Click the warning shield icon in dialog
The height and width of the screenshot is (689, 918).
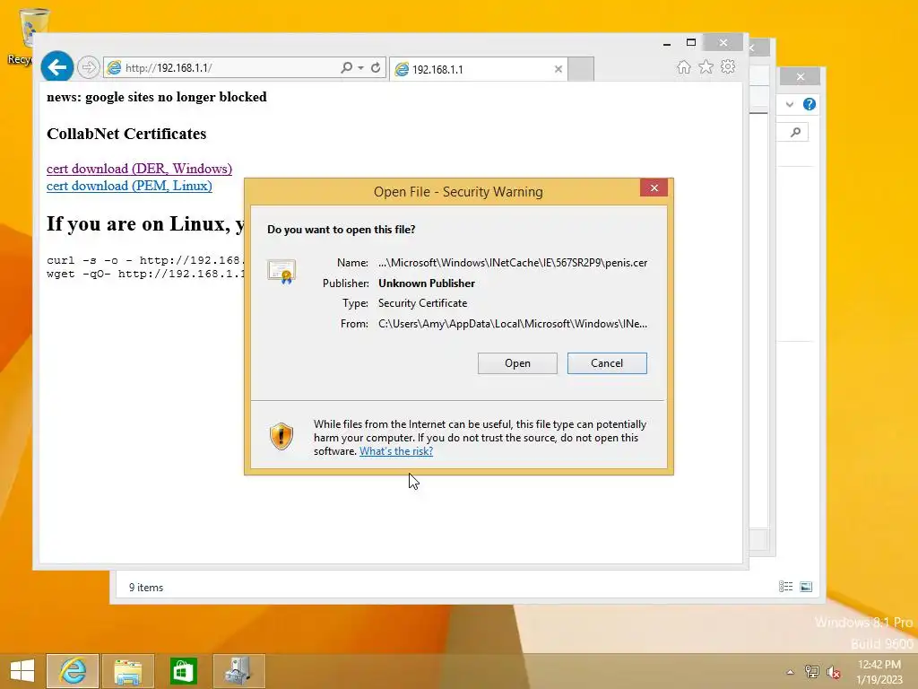tap(281, 437)
